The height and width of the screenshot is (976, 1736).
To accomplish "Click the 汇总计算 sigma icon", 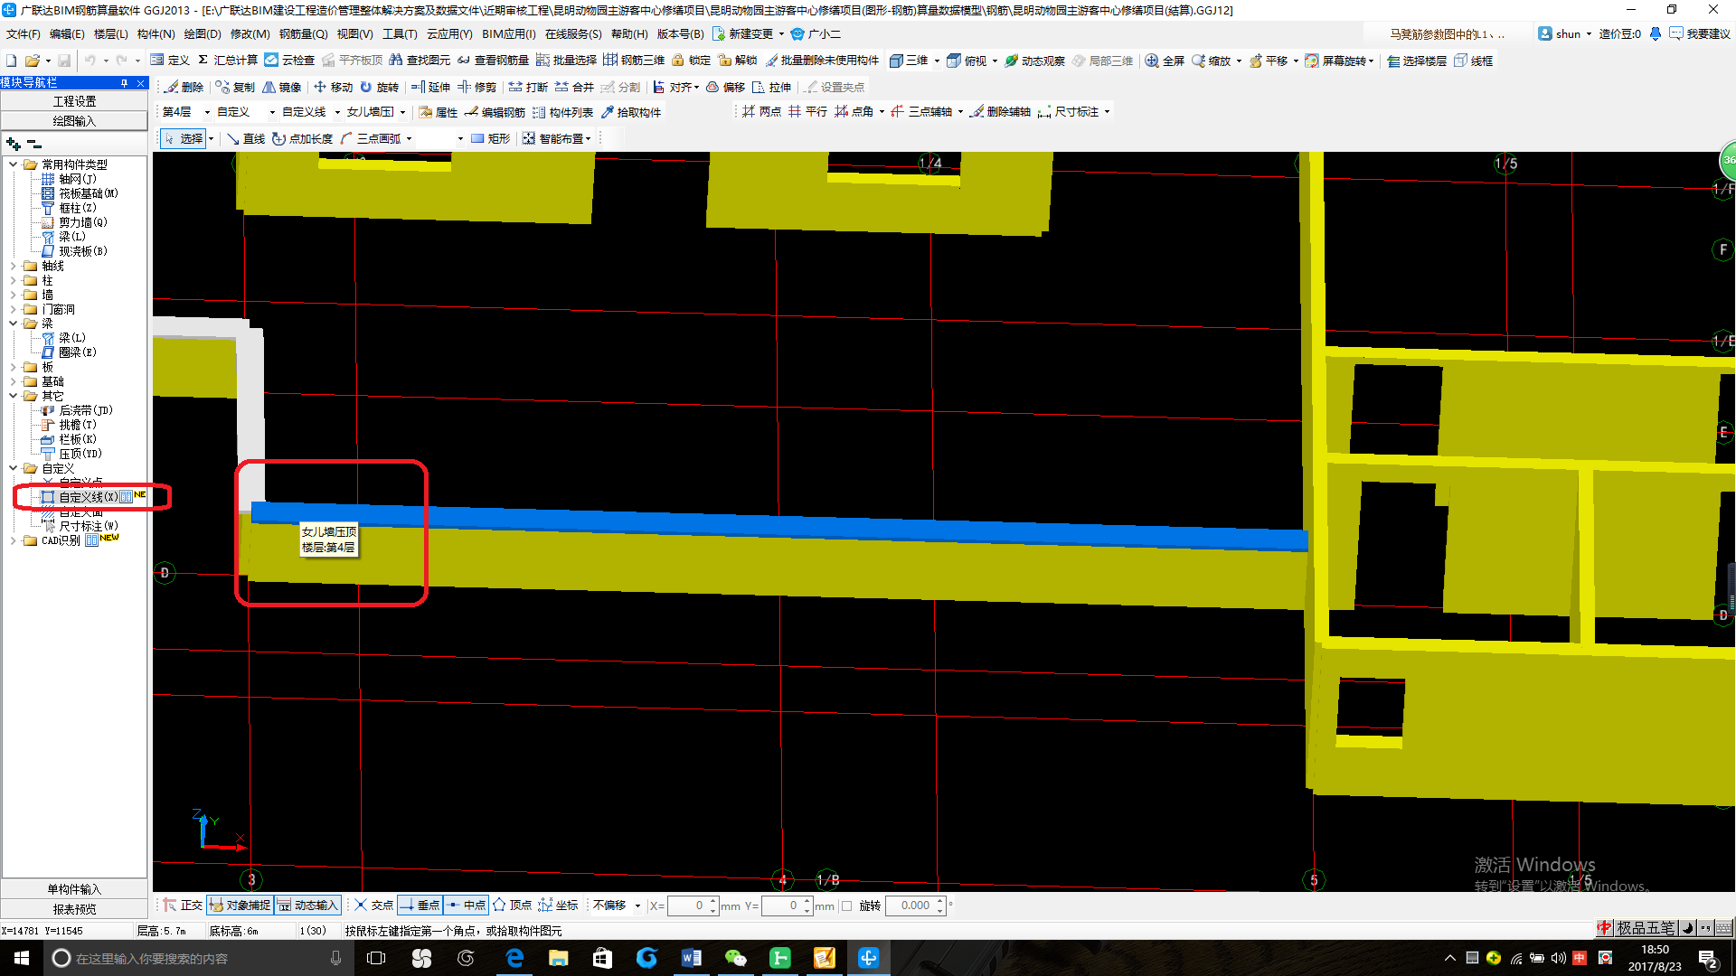I will point(203,61).
